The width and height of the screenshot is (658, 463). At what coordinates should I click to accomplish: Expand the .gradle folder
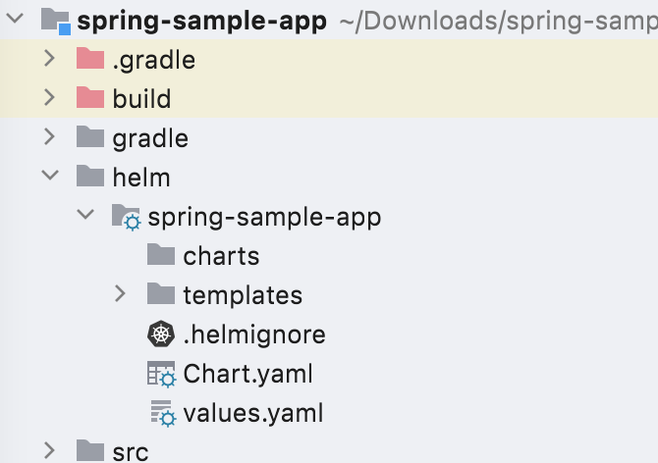[49, 60]
